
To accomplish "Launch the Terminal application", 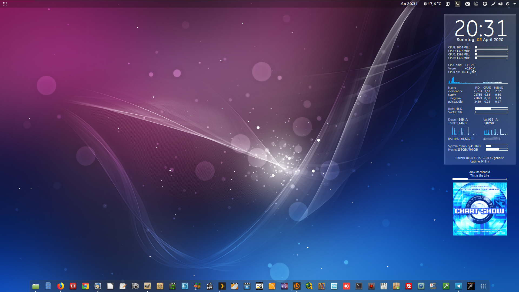I will [359, 286].
